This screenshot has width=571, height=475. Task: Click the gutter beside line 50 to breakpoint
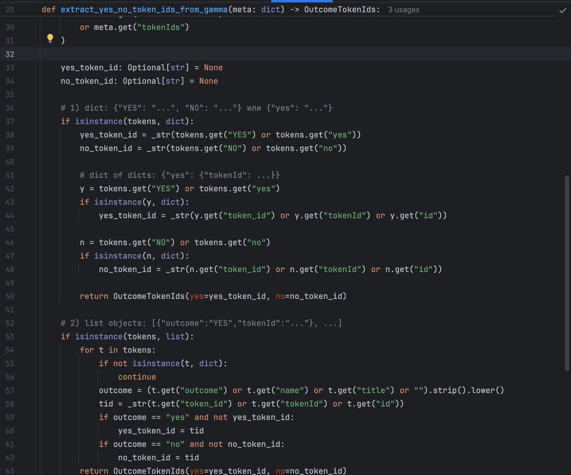click(x=29, y=296)
